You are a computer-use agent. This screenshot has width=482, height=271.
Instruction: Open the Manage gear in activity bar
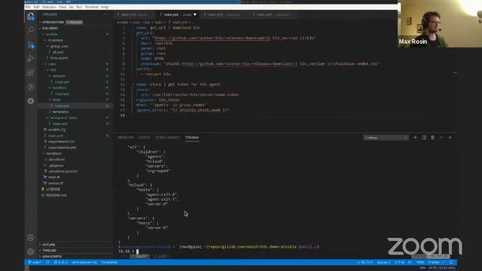[31, 251]
